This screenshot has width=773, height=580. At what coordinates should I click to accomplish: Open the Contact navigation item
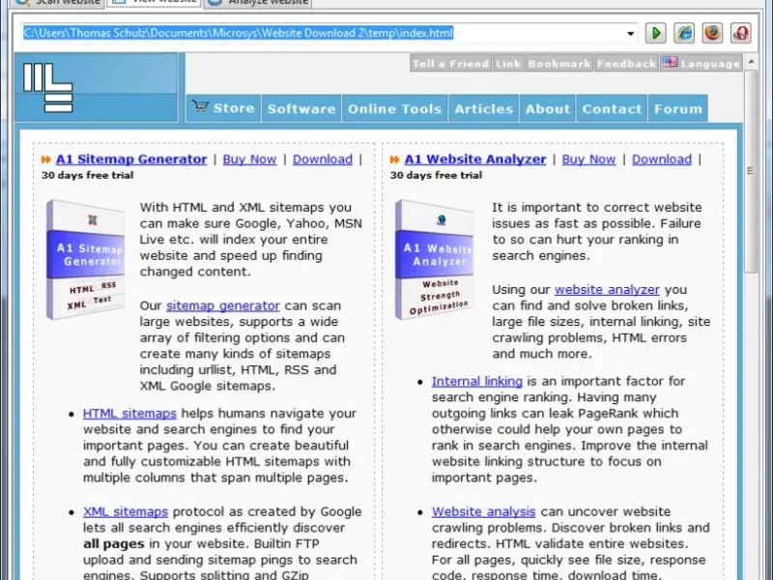tap(612, 108)
